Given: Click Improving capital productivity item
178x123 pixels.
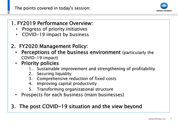Looking at the screenshot, I should click(67, 84).
